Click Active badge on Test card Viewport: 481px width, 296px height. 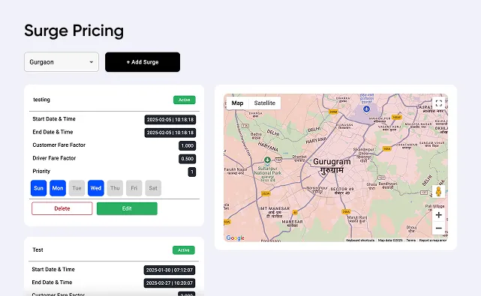click(183, 250)
